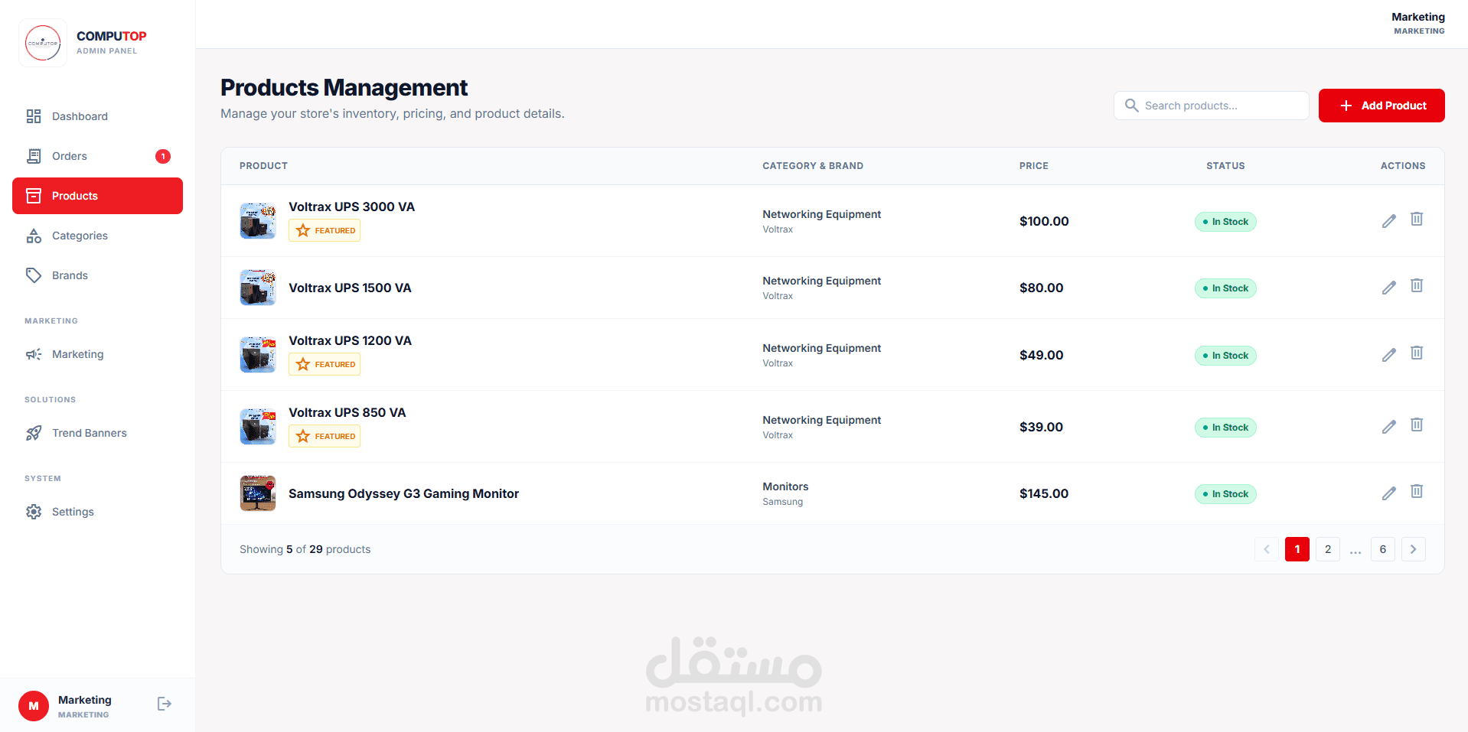Edit Samsung Odyssey G3 monitor pencil icon
This screenshot has width=1468, height=732.
click(x=1389, y=493)
